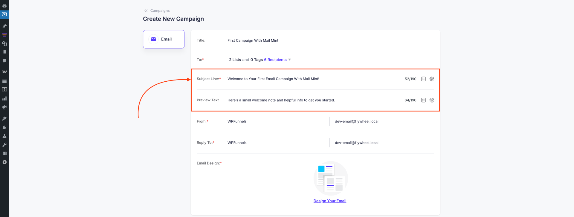Open the Comments speech bubble sidebar icon
The width and height of the screenshot is (574, 217).
4,61
